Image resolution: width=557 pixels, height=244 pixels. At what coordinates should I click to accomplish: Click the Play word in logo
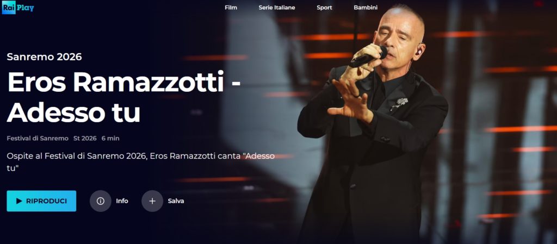25,8
